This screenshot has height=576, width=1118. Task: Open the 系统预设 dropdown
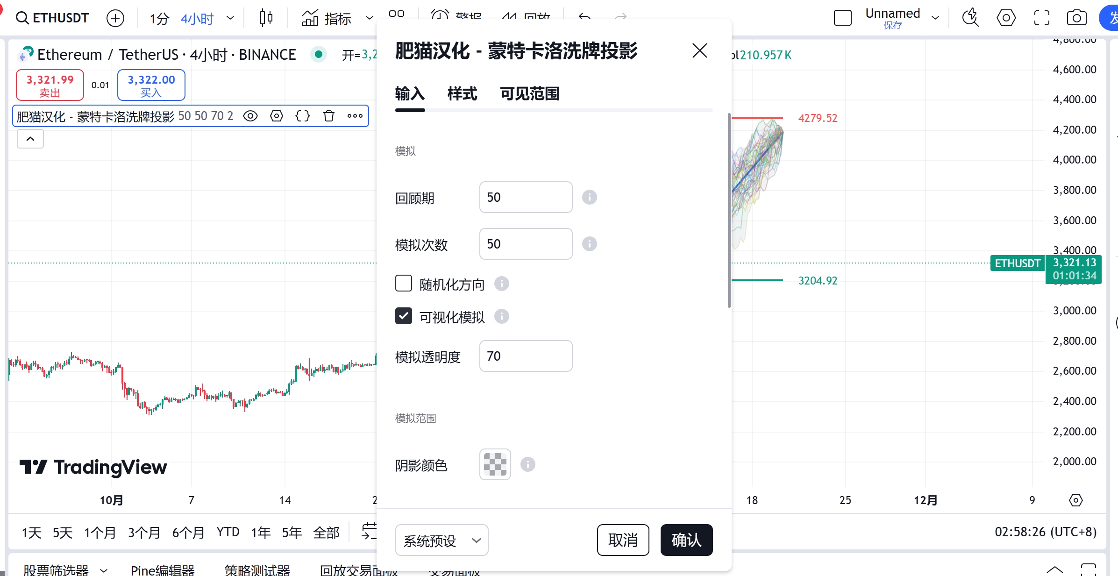coord(442,540)
